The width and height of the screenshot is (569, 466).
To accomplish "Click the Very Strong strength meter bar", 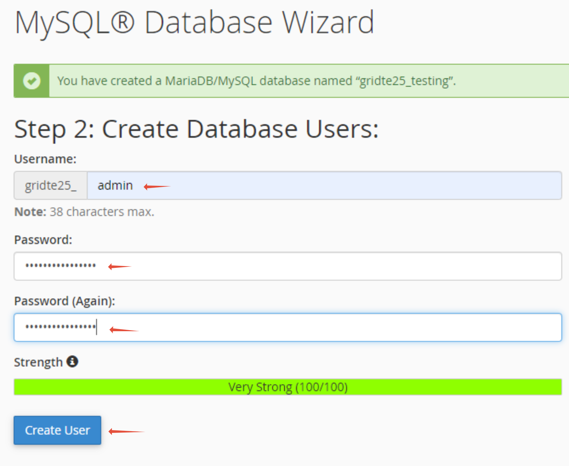I will [x=287, y=387].
